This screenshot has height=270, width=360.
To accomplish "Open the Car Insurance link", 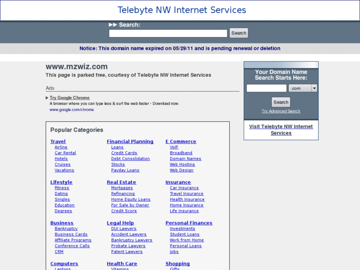I will (184, 188).
